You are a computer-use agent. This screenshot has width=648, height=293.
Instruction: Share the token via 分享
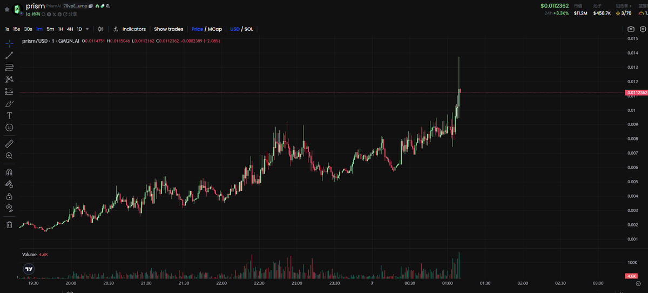pos(70,14)
